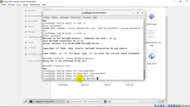Open Vidéos in file manager sidebar

(x=29, y=42)
